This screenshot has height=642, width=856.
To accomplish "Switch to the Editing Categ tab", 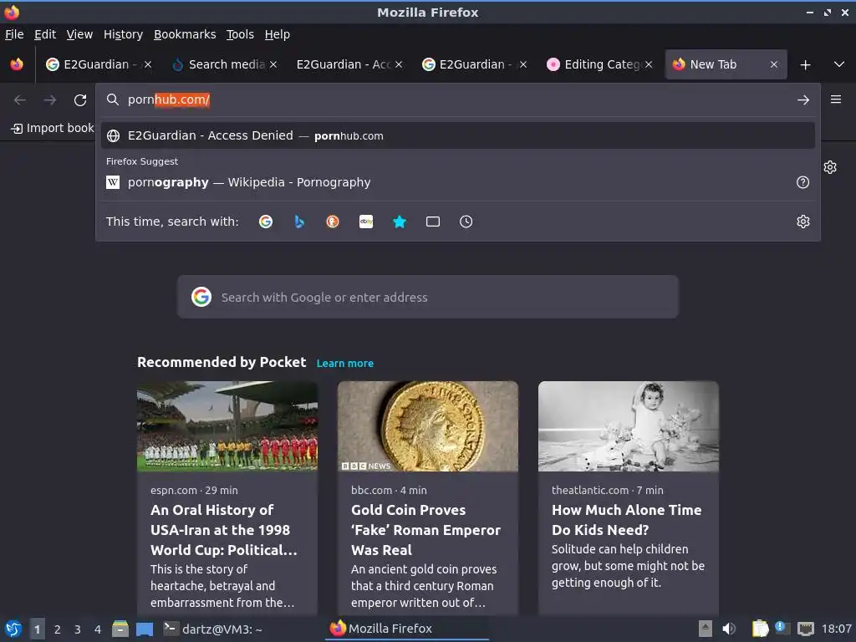I will point(599,64).
